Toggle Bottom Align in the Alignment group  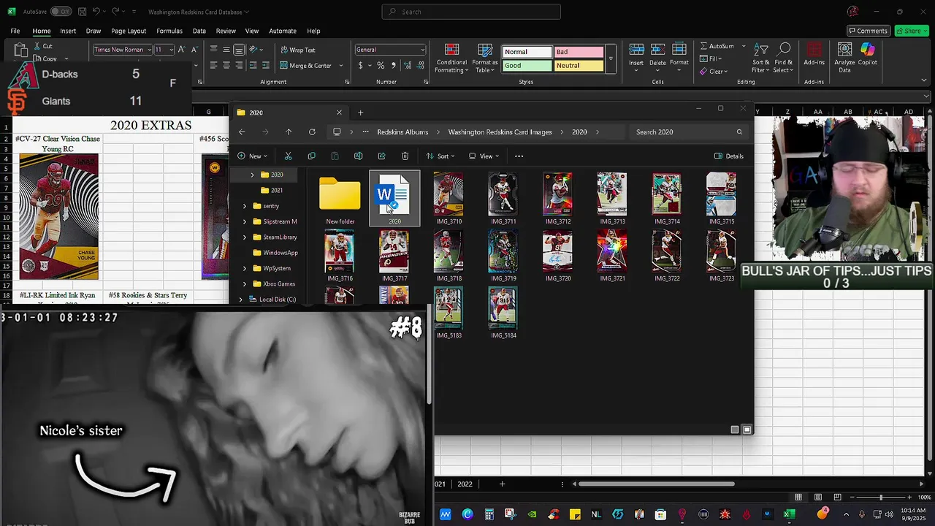pyautogui.click(x=239, y=50)
